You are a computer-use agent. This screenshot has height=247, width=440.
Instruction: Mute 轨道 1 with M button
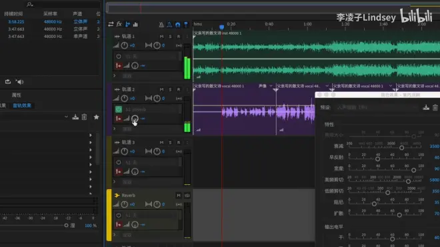[x=161, y=37]
